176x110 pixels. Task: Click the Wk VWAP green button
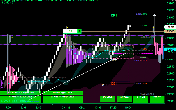coord(108,99)
